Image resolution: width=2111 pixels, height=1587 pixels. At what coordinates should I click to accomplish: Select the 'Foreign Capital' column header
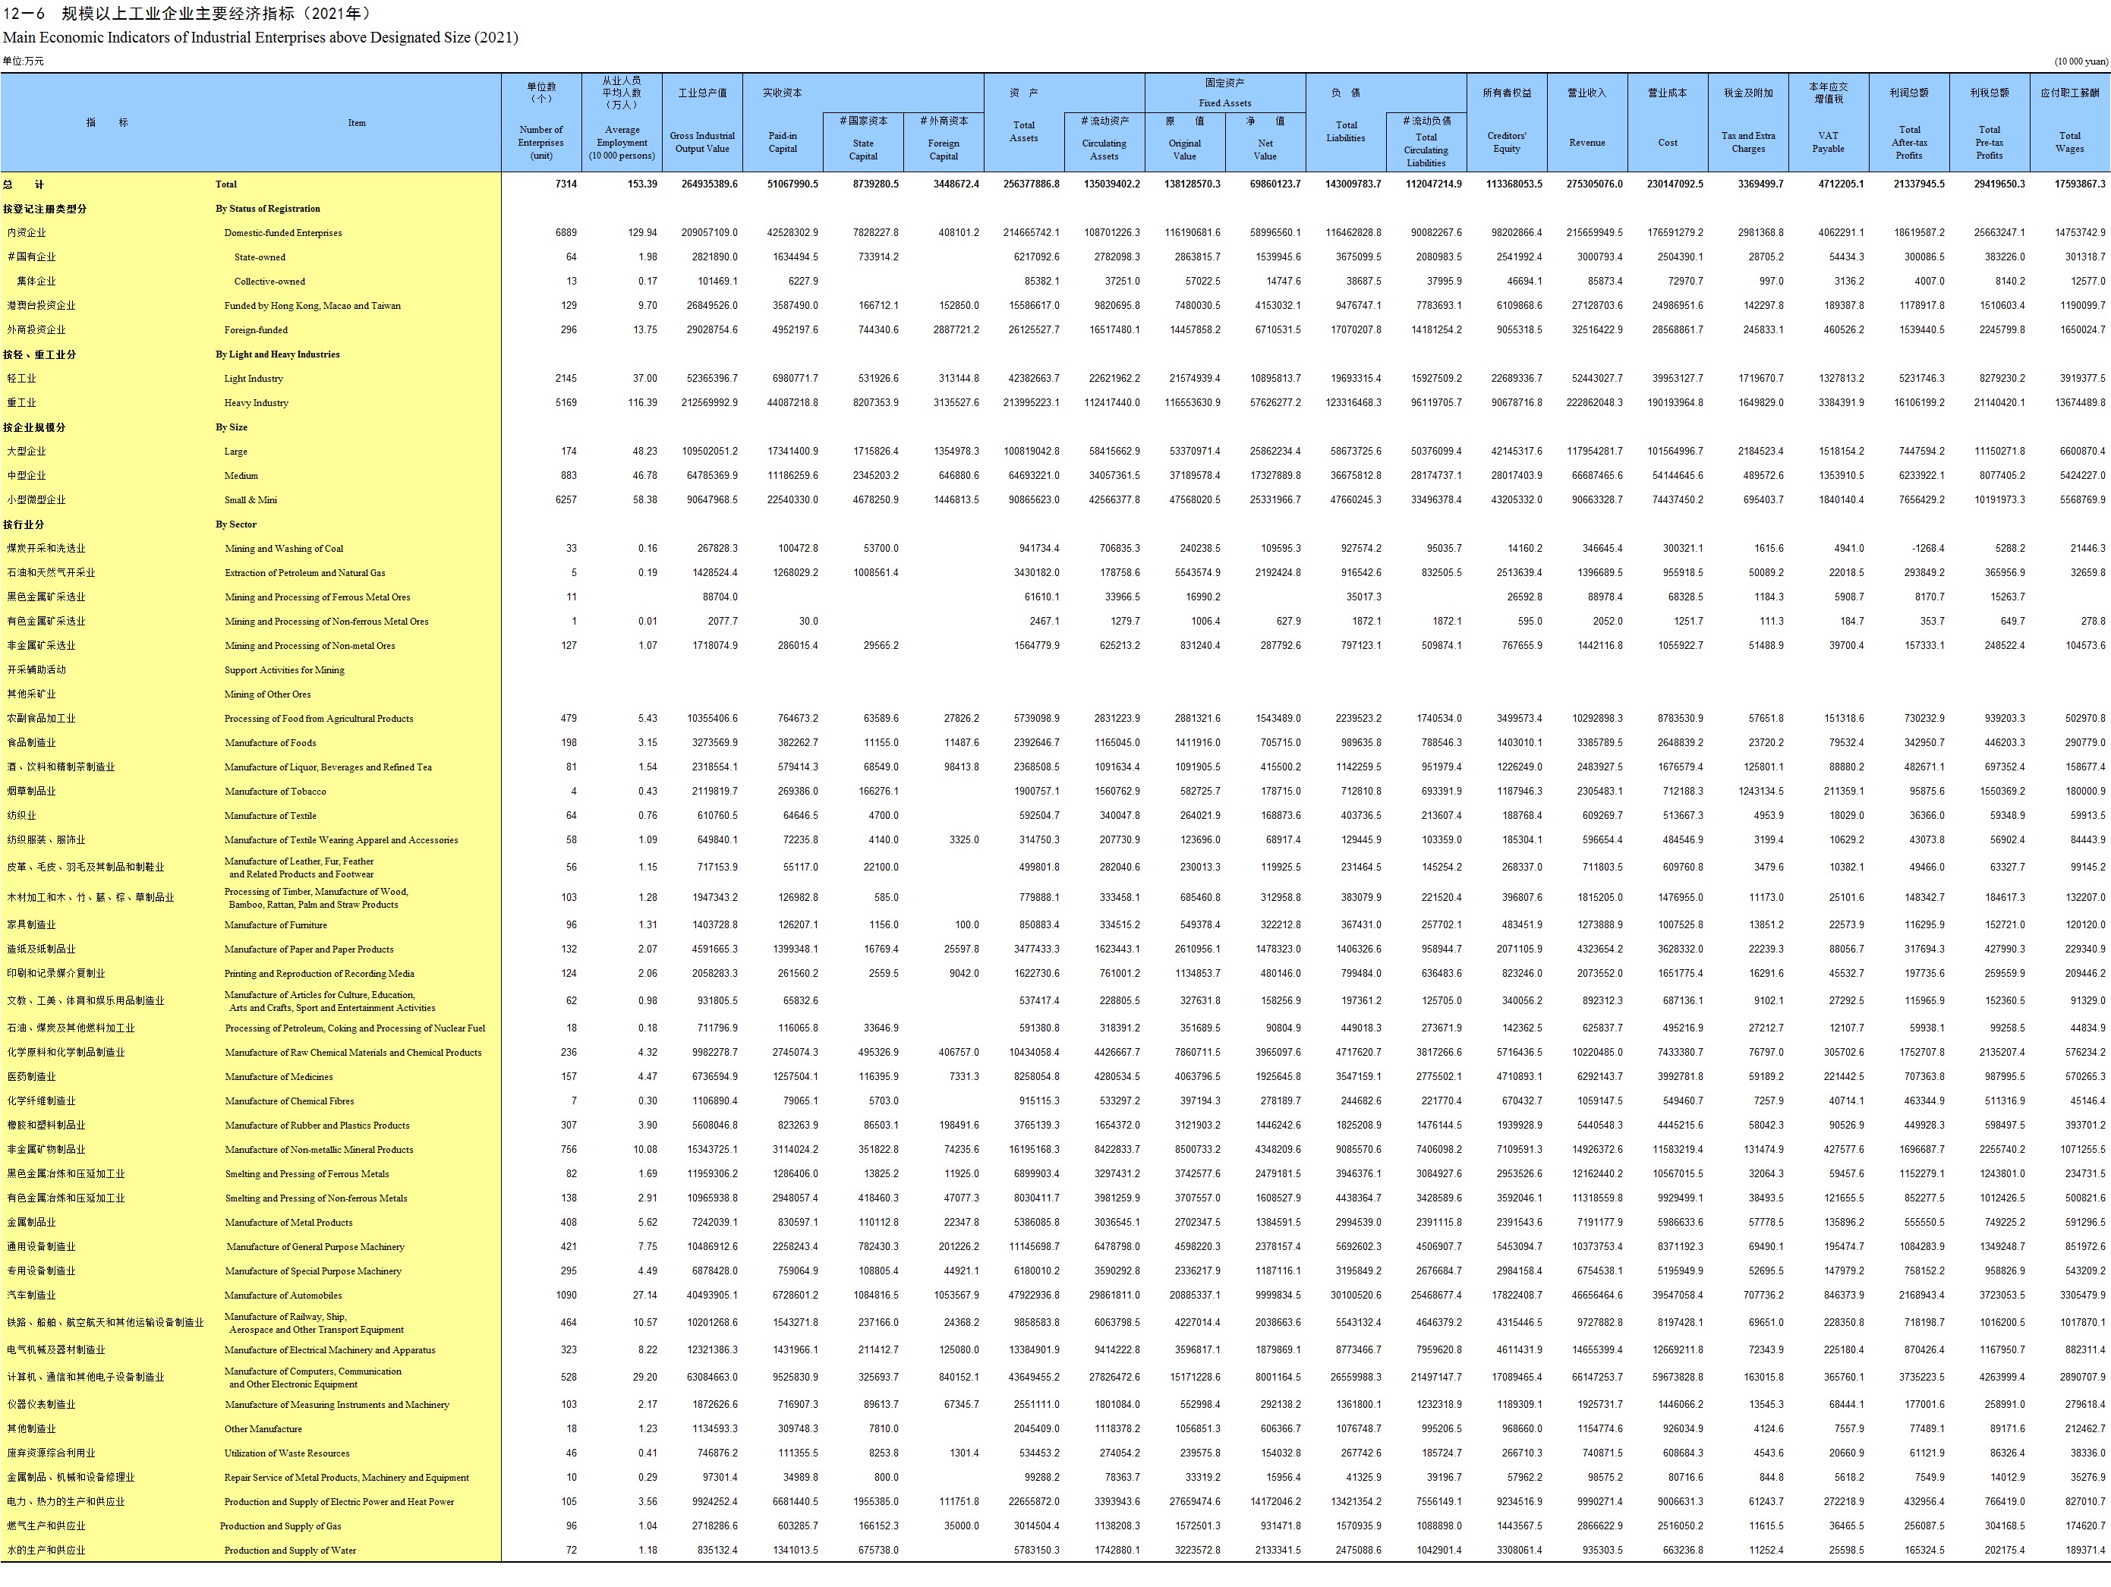(x=944, y=150)
